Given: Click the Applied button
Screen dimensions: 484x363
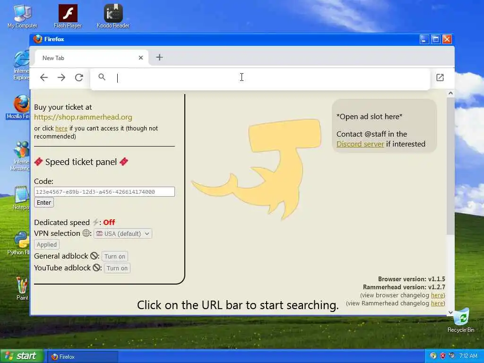Looking at the screenshot, I should [x=47, y=244].
